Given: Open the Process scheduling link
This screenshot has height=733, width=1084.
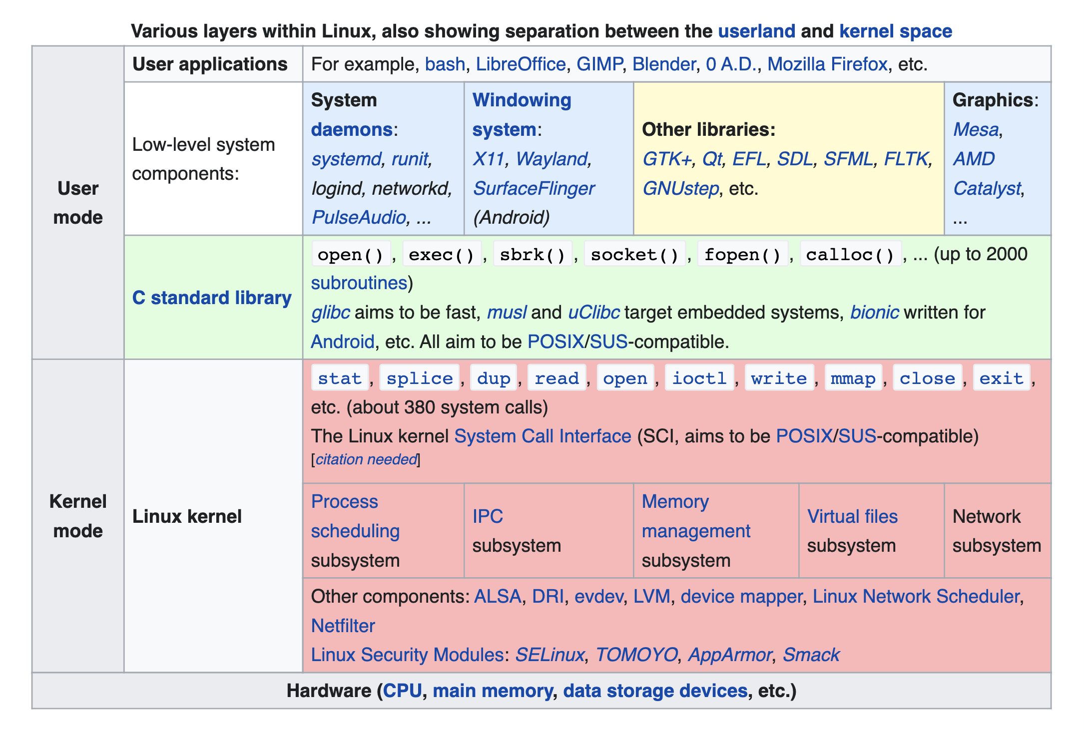Looking at the screenshot, I should pyautogui.click(x=355, y=516).
